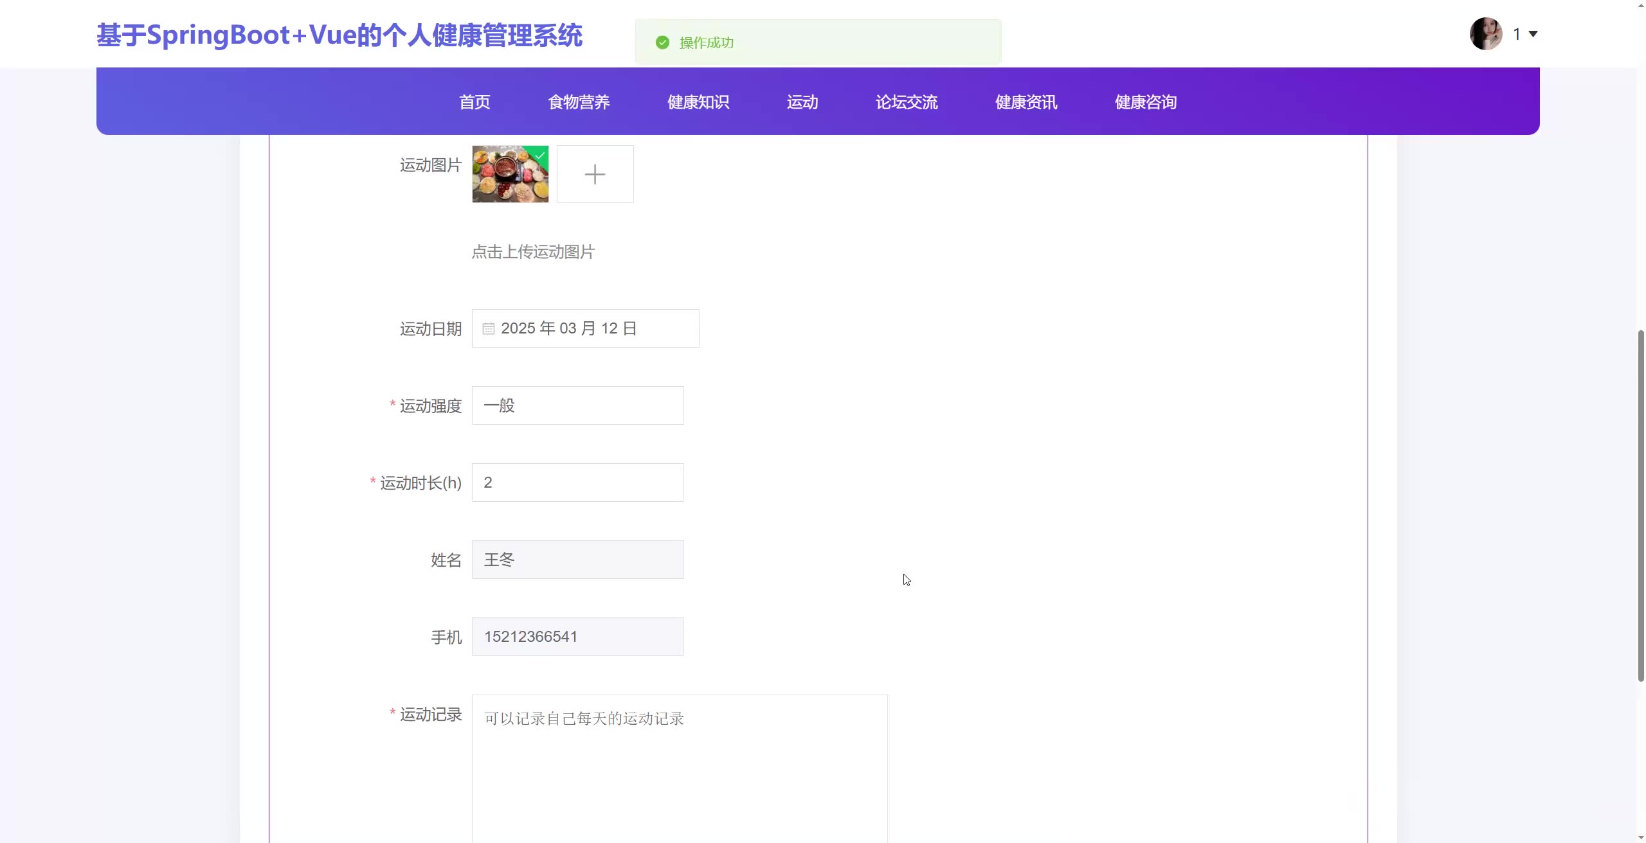Click the 运动记录 text area
The width and height of the screenshot is (1646, 843).
(679, 768)
